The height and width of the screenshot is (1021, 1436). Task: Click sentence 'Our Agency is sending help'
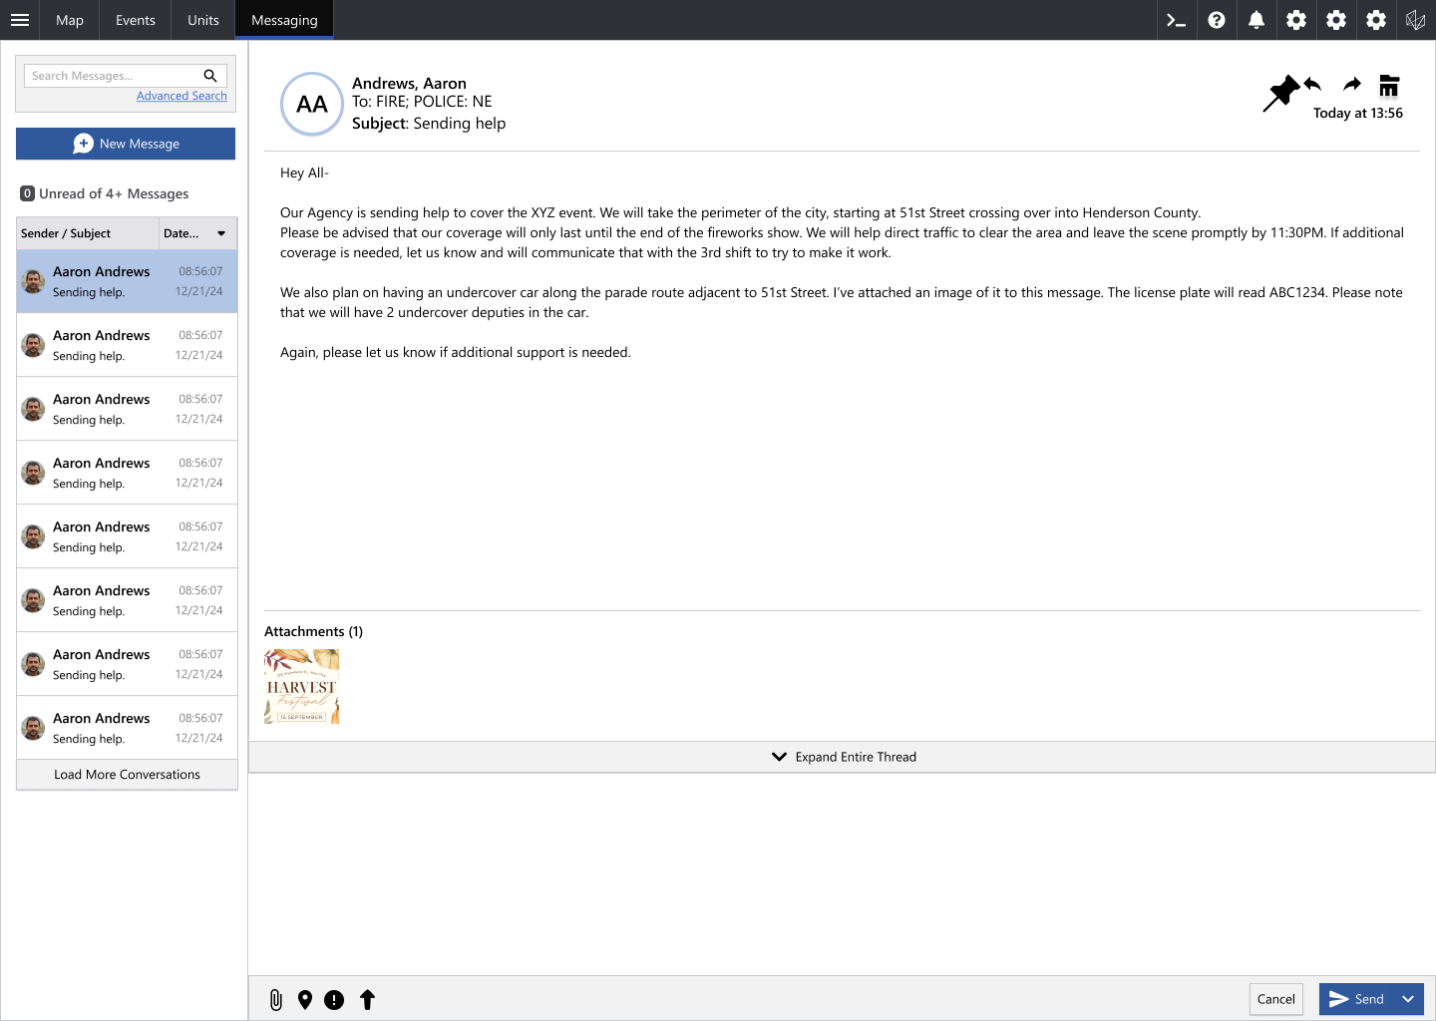coord(740,212)
